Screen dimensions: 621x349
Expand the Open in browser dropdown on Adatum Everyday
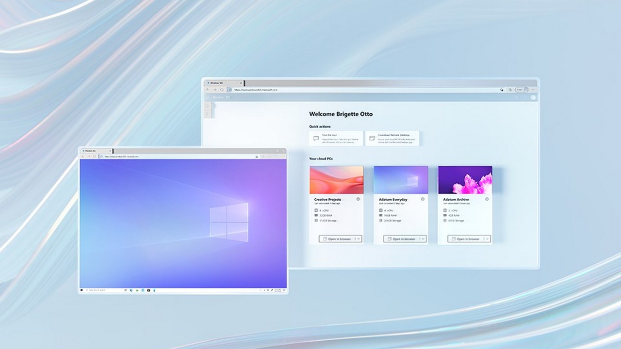click(424, 238)
